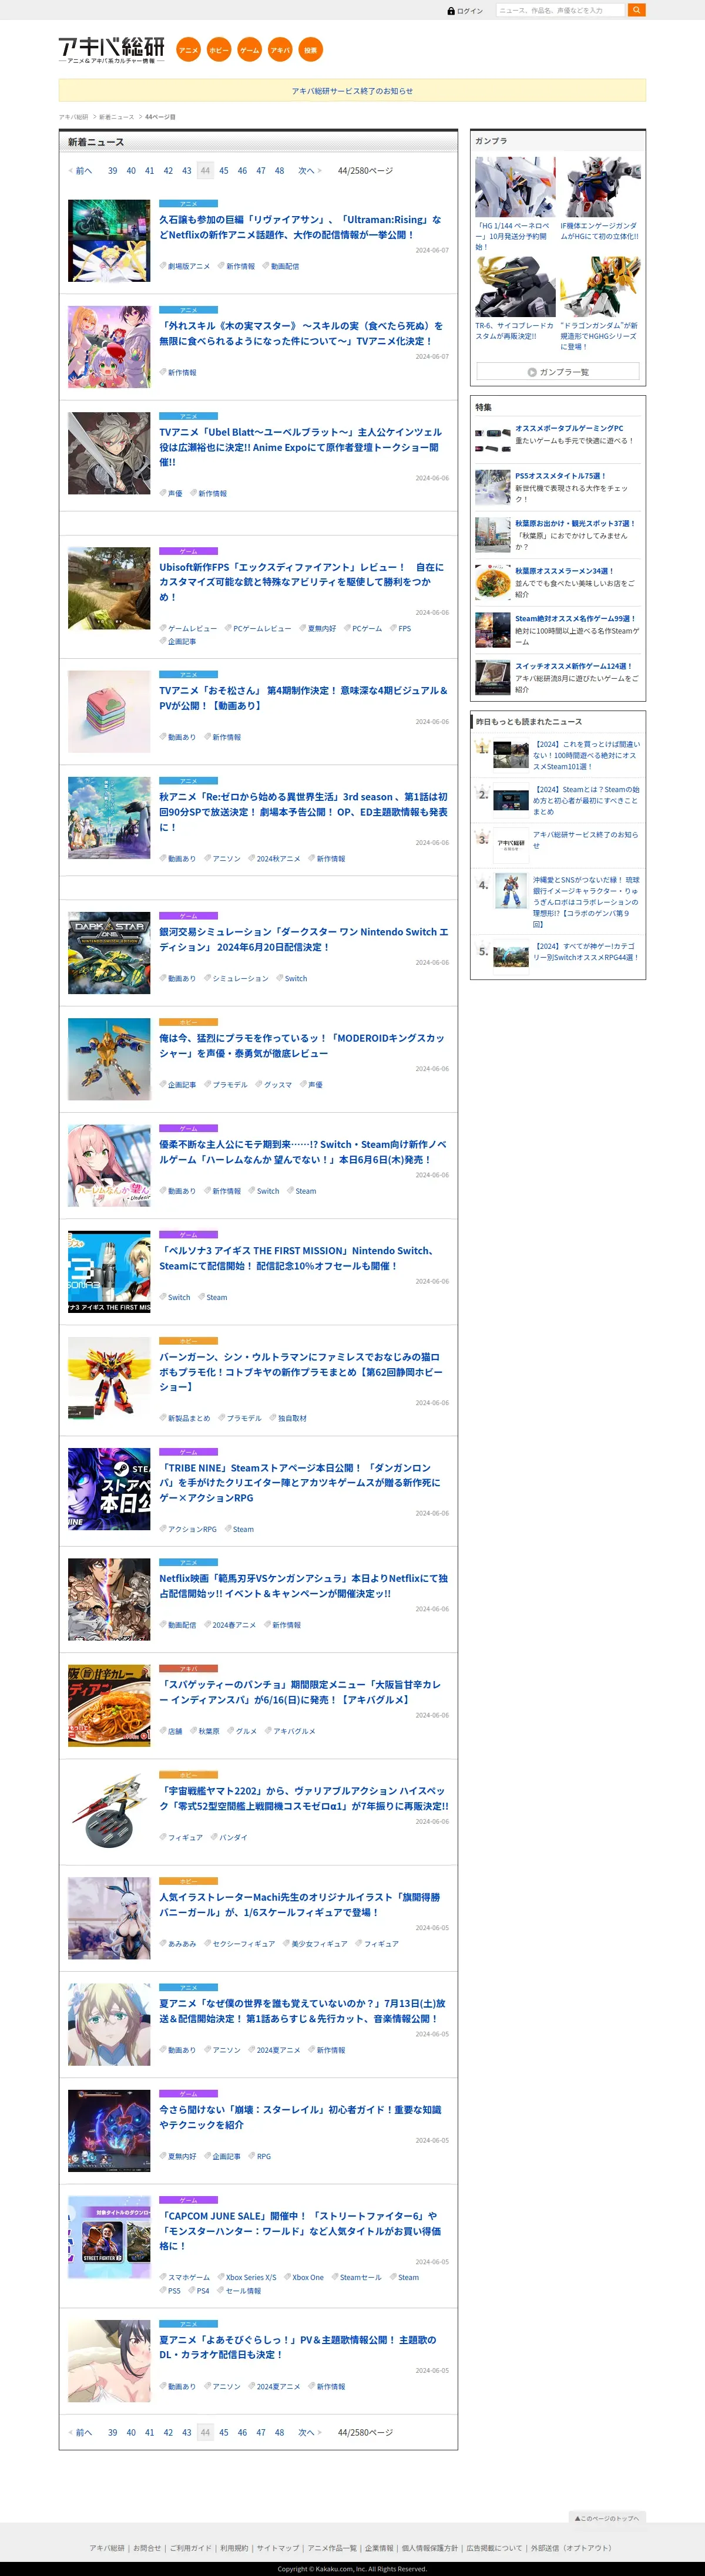Open thumbnail of おそ松さん 第4期制作決定 article
The height and width of the screenshot is (2576, 705).
coord(109,712)
